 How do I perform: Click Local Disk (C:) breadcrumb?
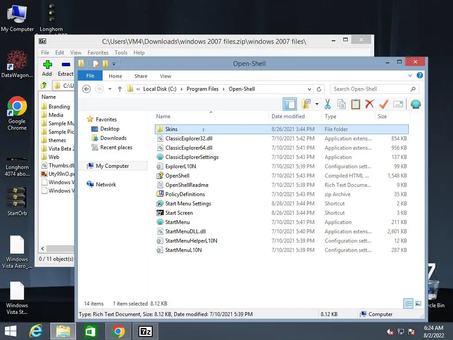pos(160,89)
